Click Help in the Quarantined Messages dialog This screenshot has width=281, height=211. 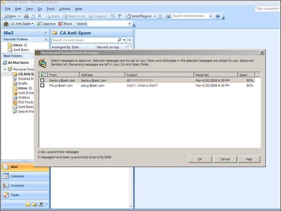pos(249,159)
